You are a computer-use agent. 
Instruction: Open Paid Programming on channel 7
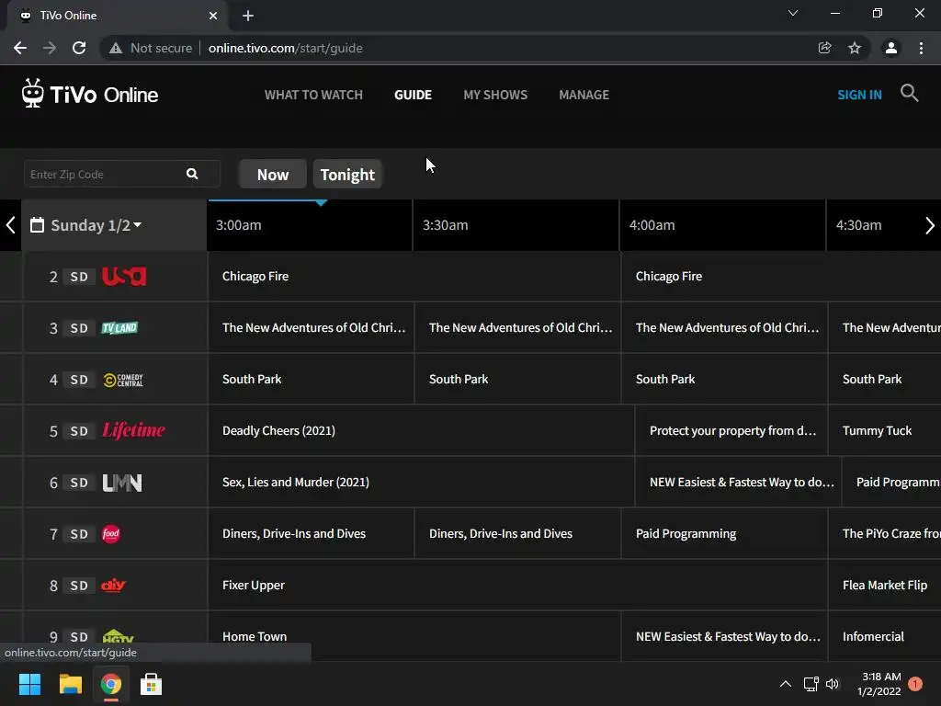[x=724, y=534]
